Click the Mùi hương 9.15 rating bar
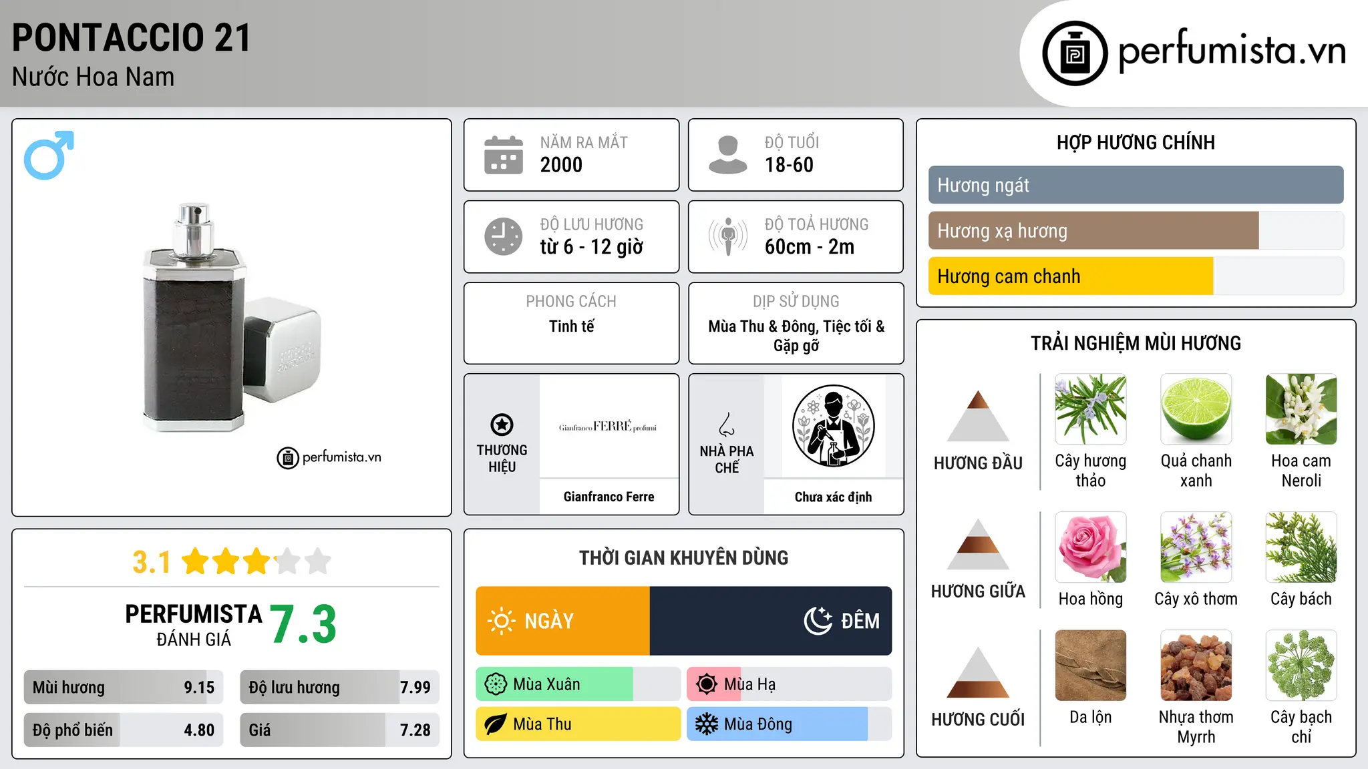 pos(124,687)
